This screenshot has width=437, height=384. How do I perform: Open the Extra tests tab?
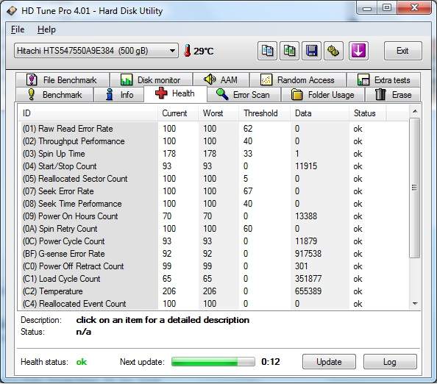(383, 79)
